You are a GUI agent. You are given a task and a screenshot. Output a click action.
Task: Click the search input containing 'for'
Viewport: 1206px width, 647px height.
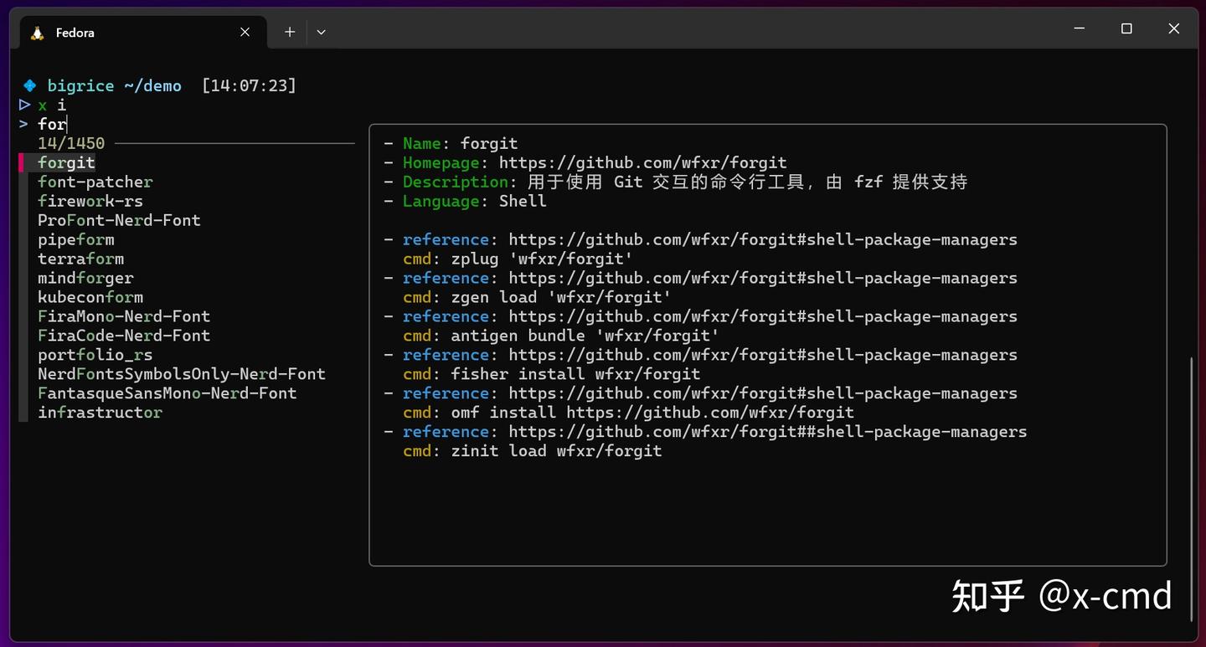[52, 124]
